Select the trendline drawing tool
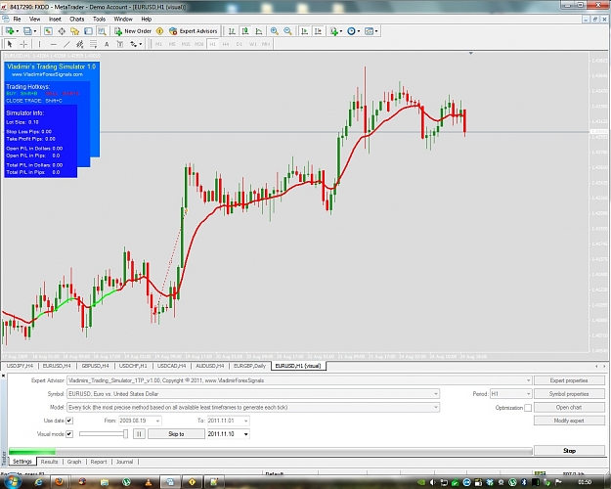The image size is (611, 489). click(66, 44)
